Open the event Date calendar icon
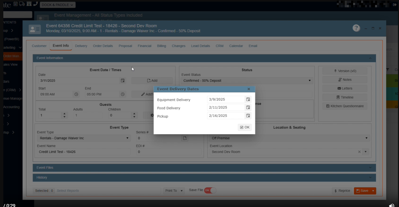The image size is (399, 207). [x=123, y=80]
